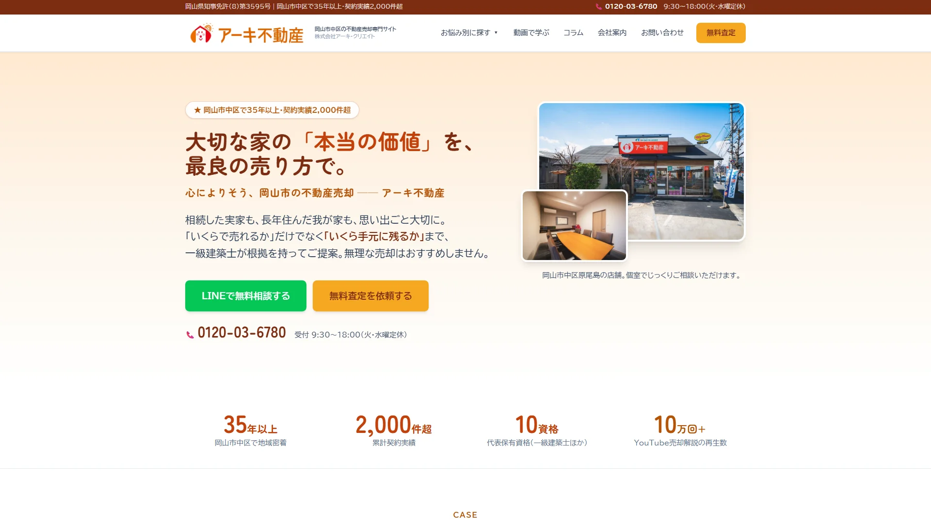
Task: Click the 無料査定 header button
Action: click(721, 33)
